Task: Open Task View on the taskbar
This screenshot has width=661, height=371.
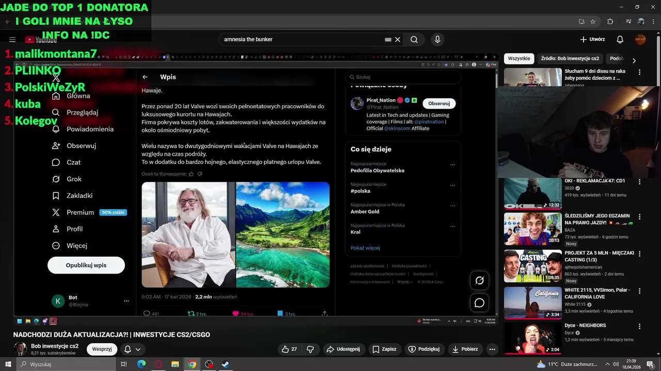Action: [x=124, y=364]
